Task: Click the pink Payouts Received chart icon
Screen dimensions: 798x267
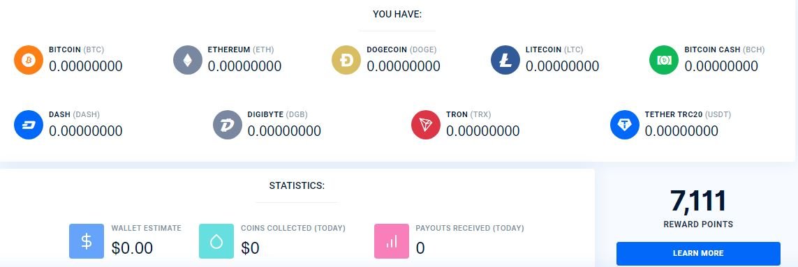Action: [392, 241]
